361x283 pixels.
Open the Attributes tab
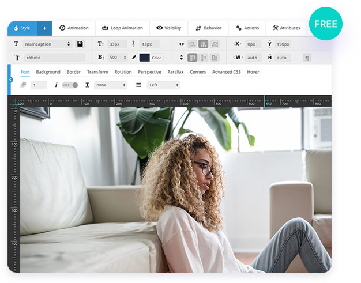pos(287,28)
